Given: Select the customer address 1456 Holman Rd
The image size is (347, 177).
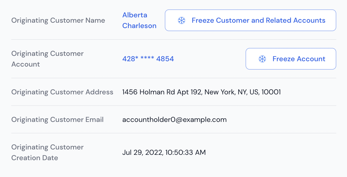Looking at the screenshot, I should 202,92.
